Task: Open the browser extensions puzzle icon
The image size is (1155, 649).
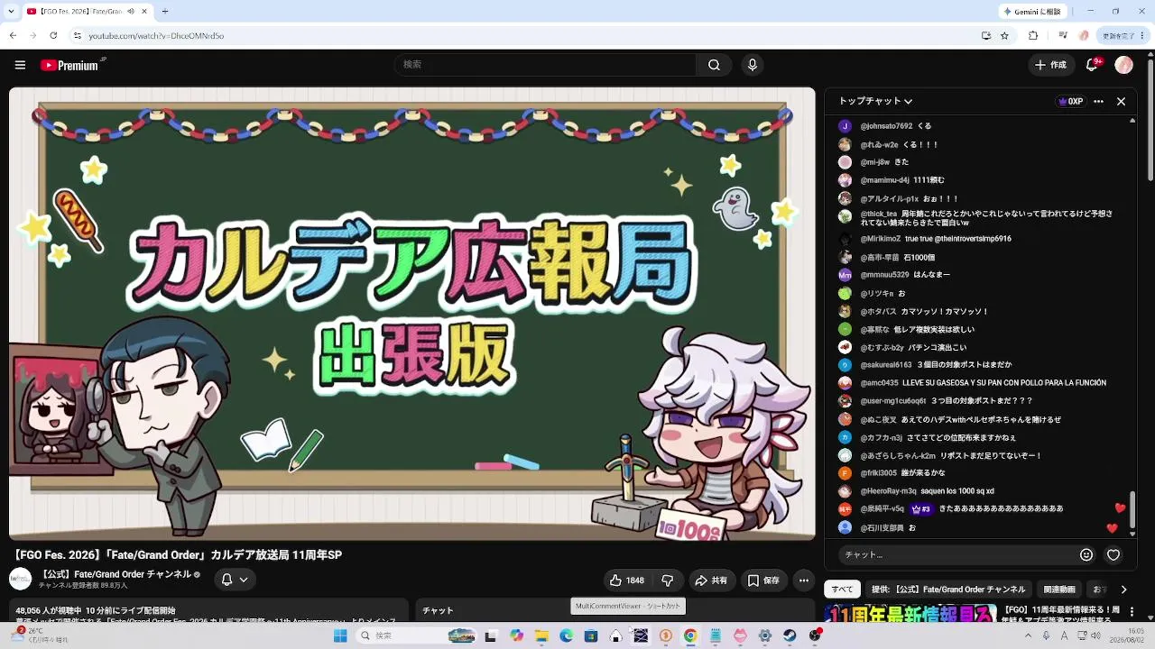Action: tap(1033, 36)
